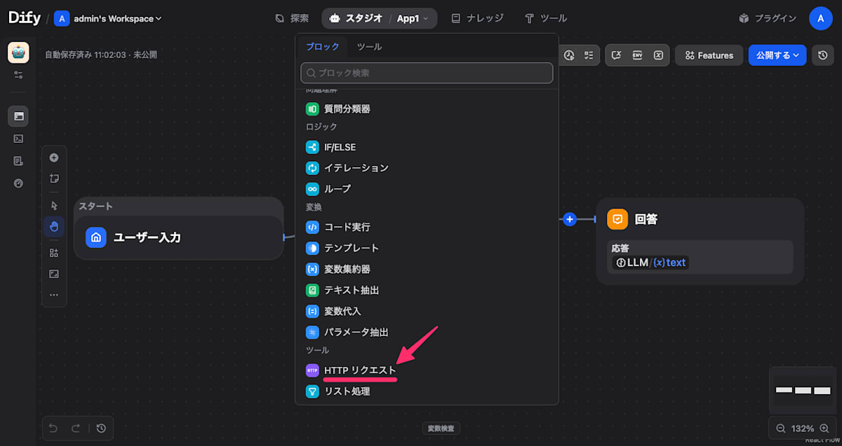The image size is (842, 446).
Task: Open the ENV environment variables icon
Action: click(x=637, y=55)
